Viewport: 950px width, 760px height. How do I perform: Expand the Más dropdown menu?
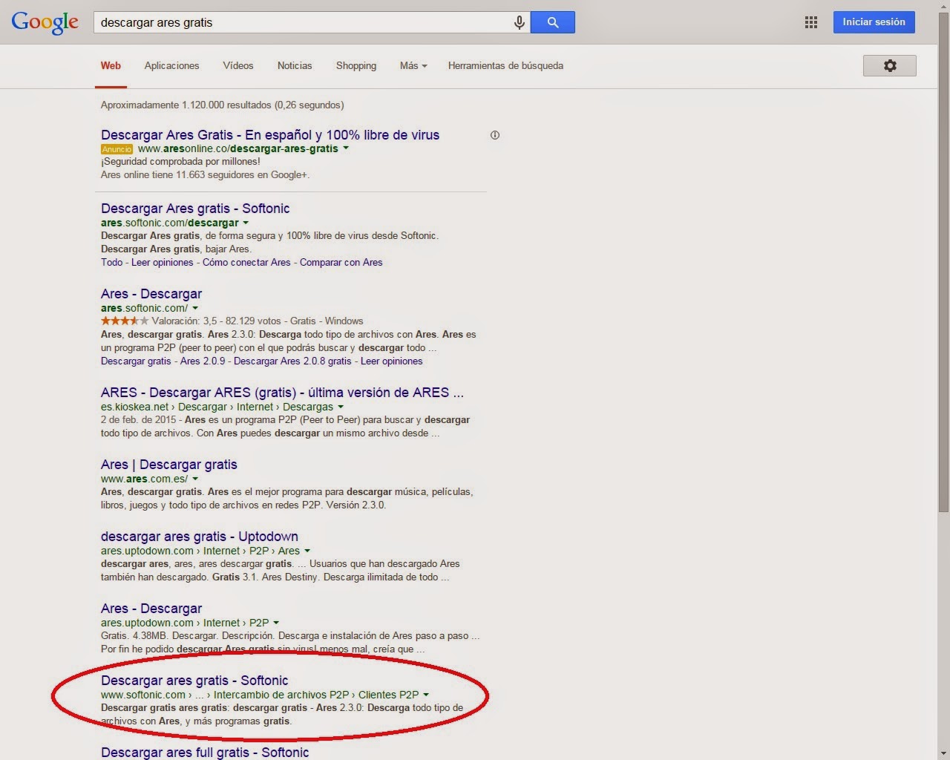tap(413, 65)
